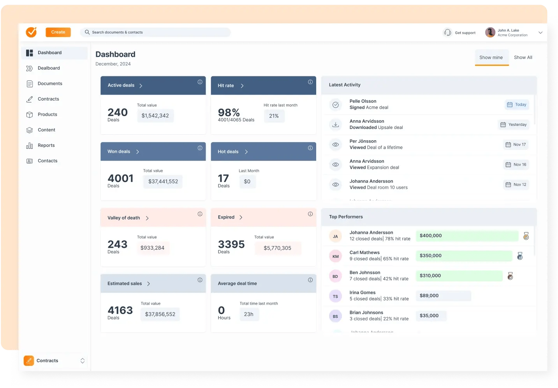The height and width of the screenshot is (388, 558).
Task: Click the search magnifier icon
Action: tap(87, 32)
